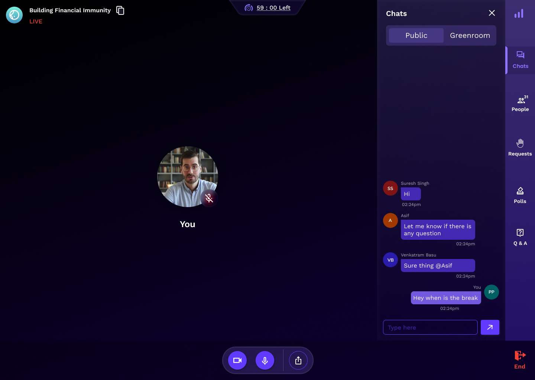Open the Chats sidebar panel

[x=520, y=60]
